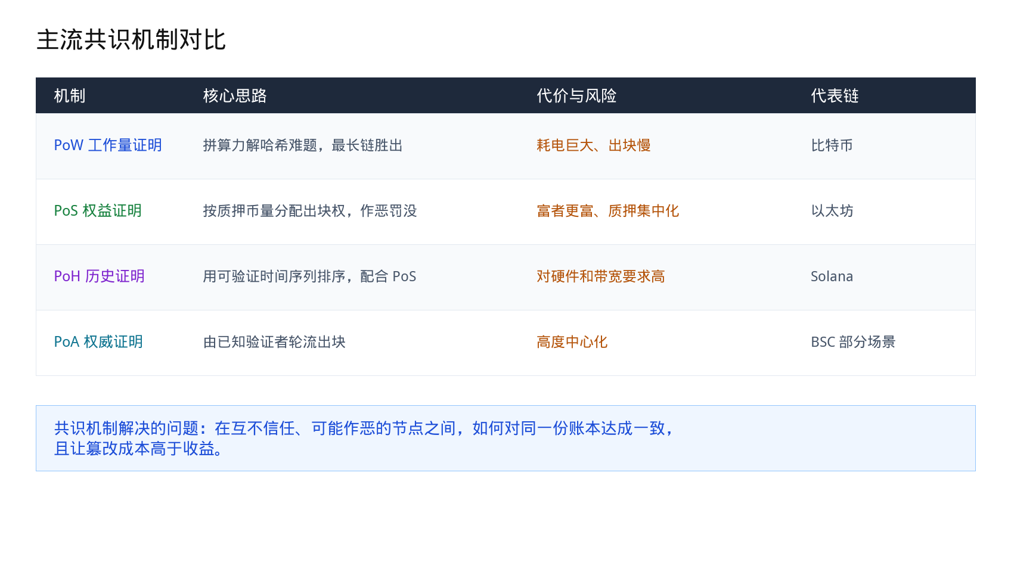This screenshot has height=572, width=1011.
Task: Click the text 拼算力解哈希难题，最长链胜出
Action: (303, 145)
